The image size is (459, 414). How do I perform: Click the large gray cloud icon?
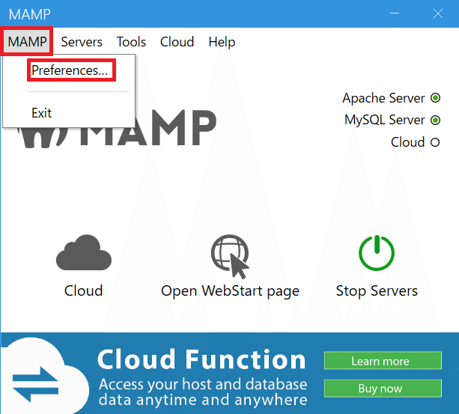84,253
